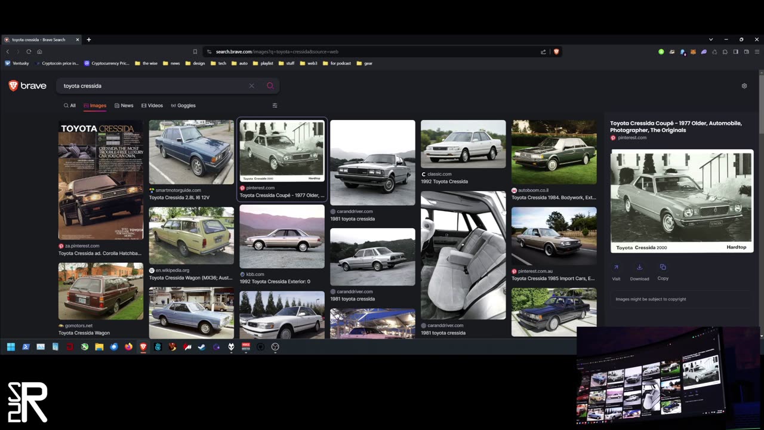The height and width of the screenshot is (430, 764).
Task: Open the Toyota Cressida Wagon (MX36) wikipedia thumbnail
Action: 192,235
